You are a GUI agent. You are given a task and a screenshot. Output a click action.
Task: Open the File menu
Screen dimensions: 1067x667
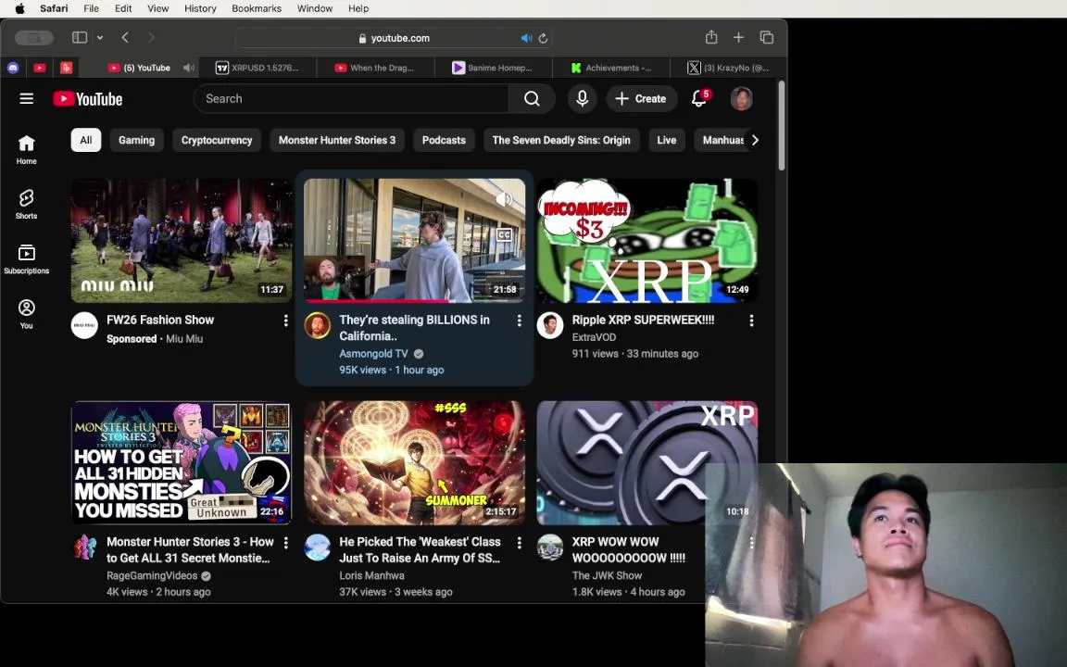pyautogui.click(x=91, y=8)
